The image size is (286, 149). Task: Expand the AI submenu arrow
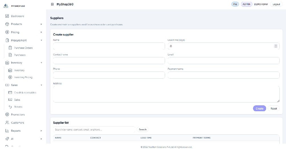point(41,139)
